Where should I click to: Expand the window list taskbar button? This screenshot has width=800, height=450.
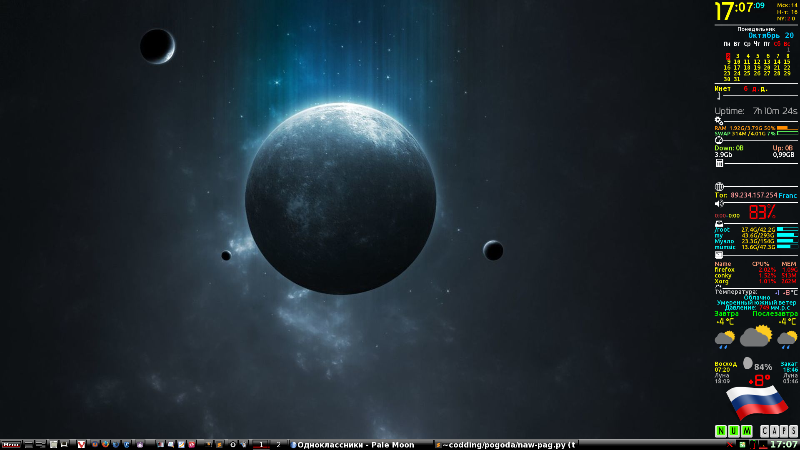coord(40,445)
